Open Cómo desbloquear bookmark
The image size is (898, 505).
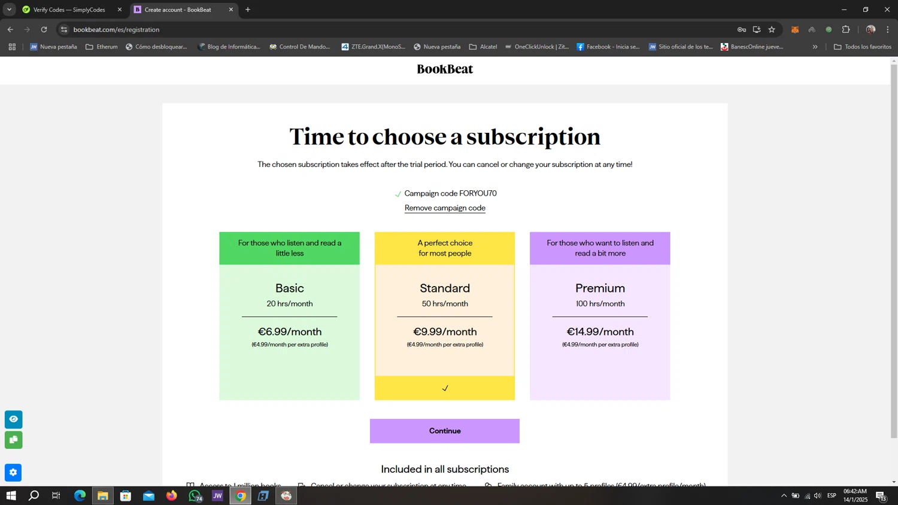tap(156, 47)
